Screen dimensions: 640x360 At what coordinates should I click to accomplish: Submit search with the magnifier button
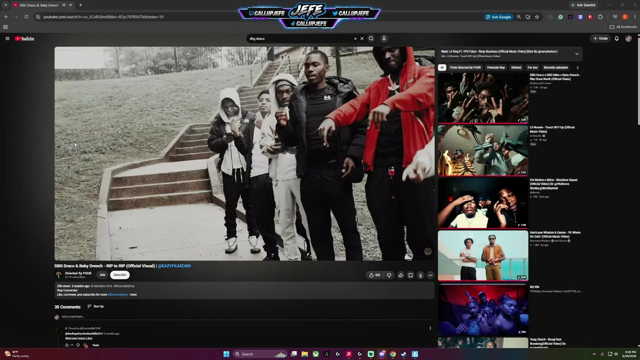click(x=371, y=38)
